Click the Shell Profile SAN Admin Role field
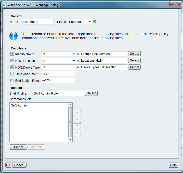The image size is (183, 173). click(x=59, y=93)
